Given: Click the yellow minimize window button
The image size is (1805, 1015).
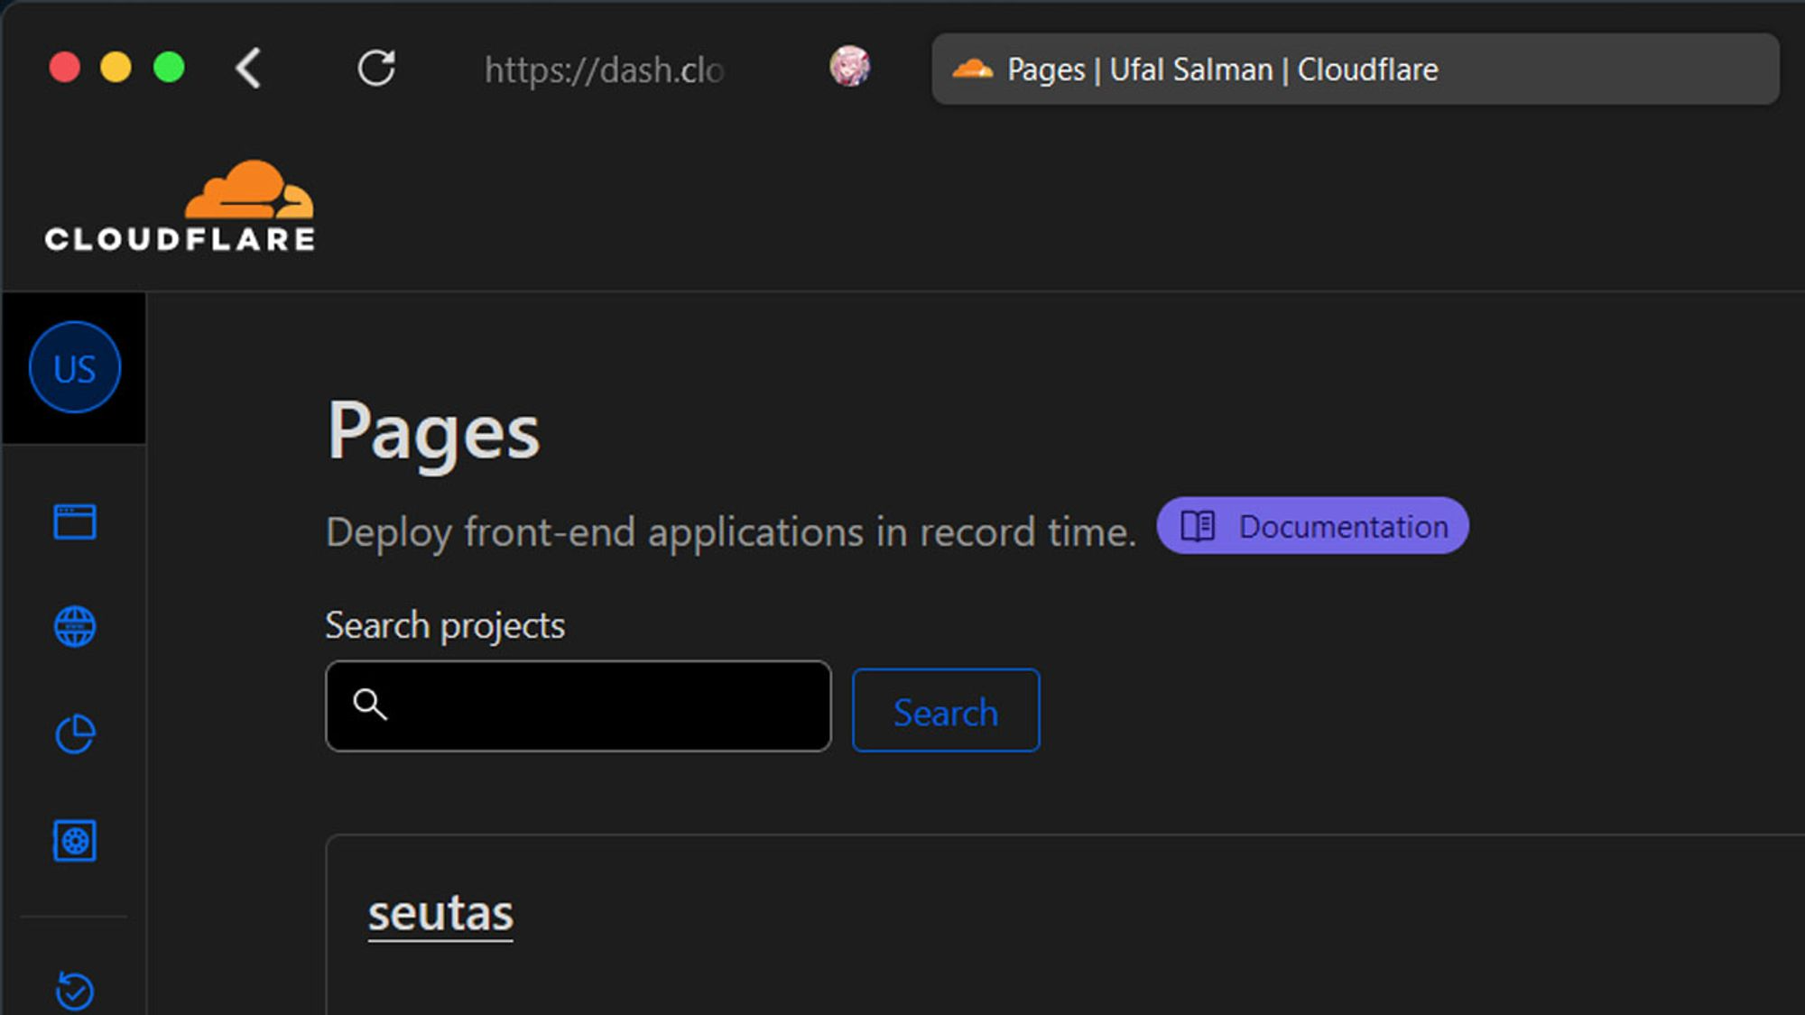Looking at the screenshot, I should pyautogui.click(x=116, y=68).
